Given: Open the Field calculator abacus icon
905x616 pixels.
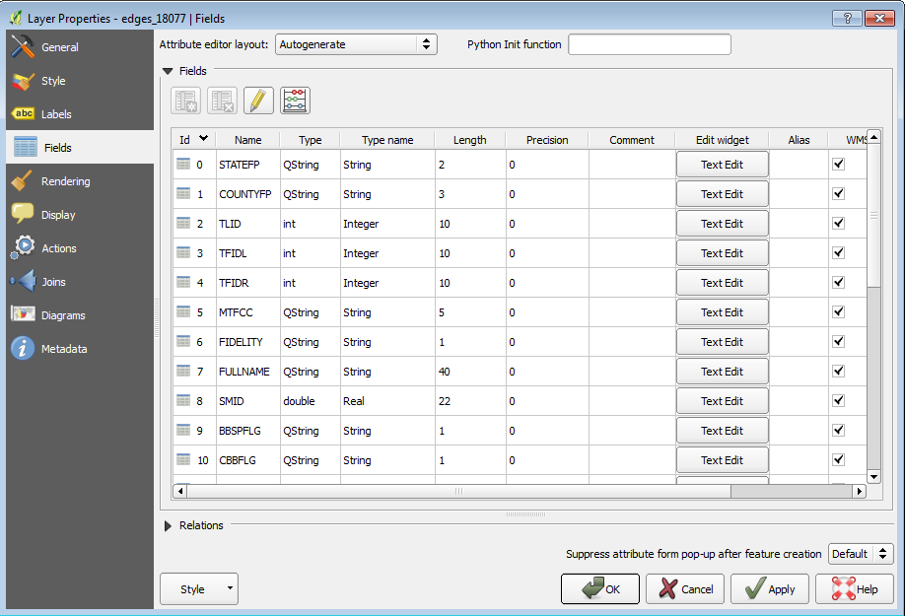Looking at the screenshot, I should (x=295, y=101).
